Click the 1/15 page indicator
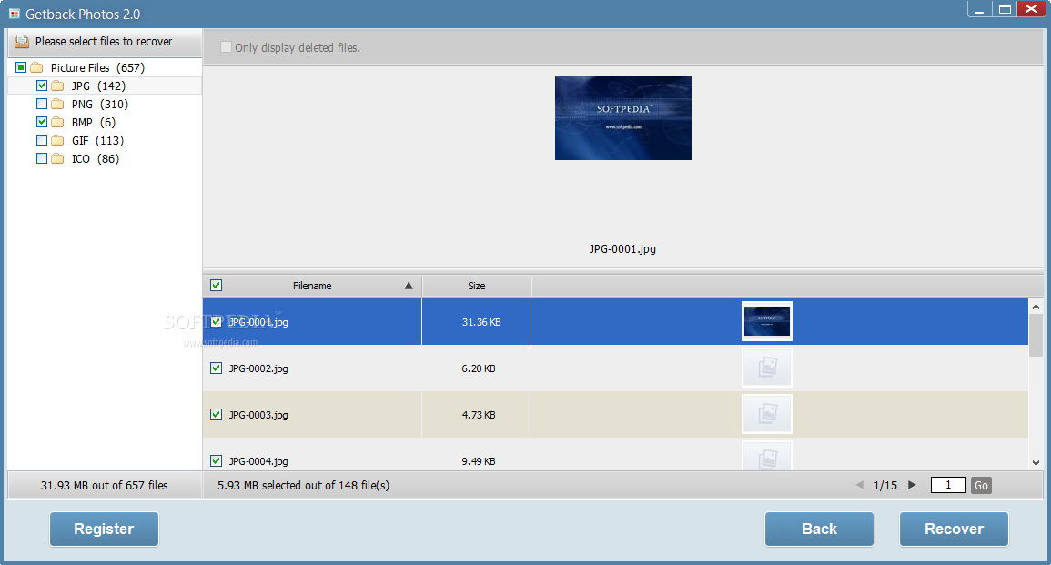 click(x=884, y=485)
